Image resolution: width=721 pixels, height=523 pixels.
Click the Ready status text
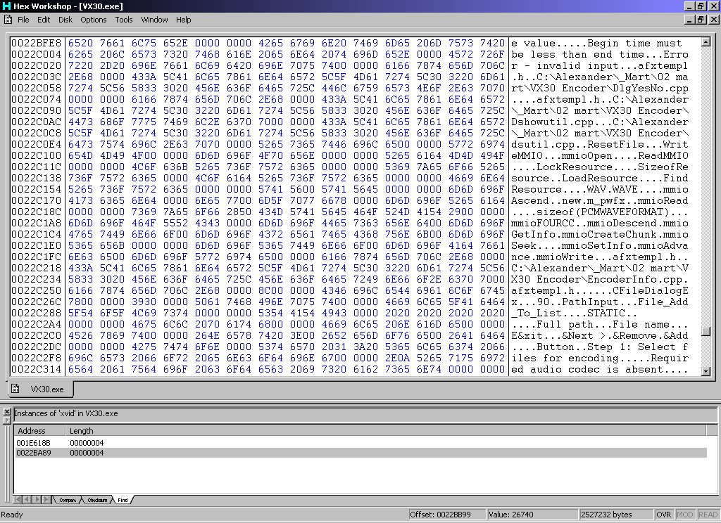pyautogui.click(x=12, y=515)
